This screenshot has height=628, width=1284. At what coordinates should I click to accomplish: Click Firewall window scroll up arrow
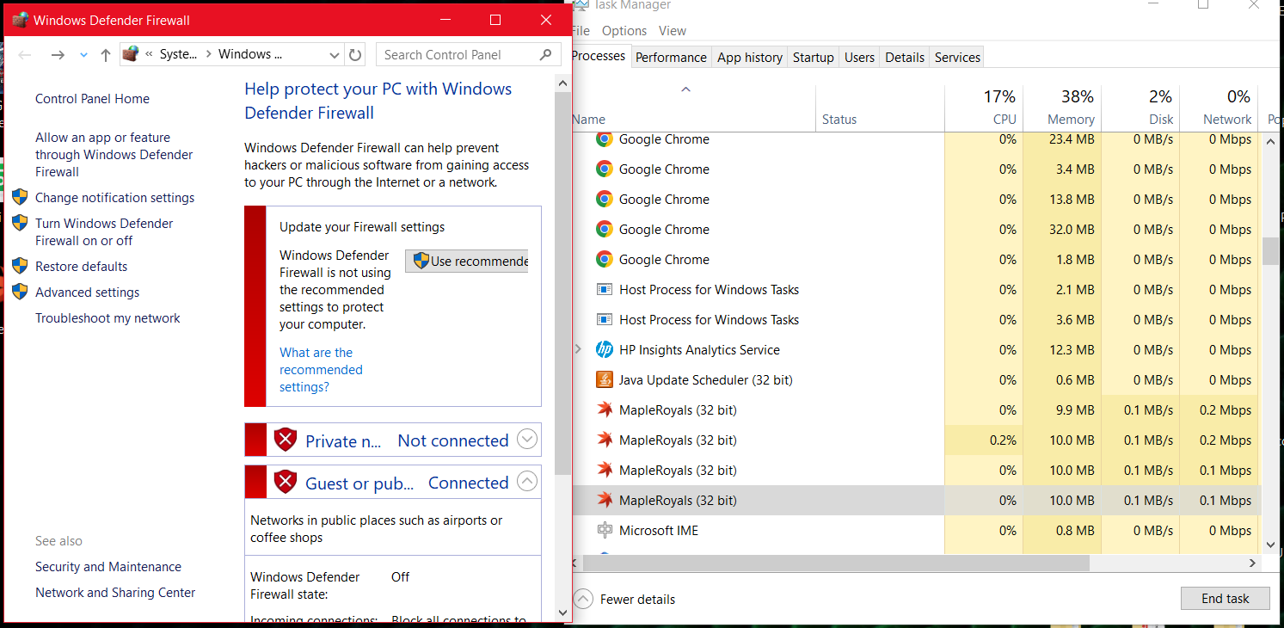[563, 83]
